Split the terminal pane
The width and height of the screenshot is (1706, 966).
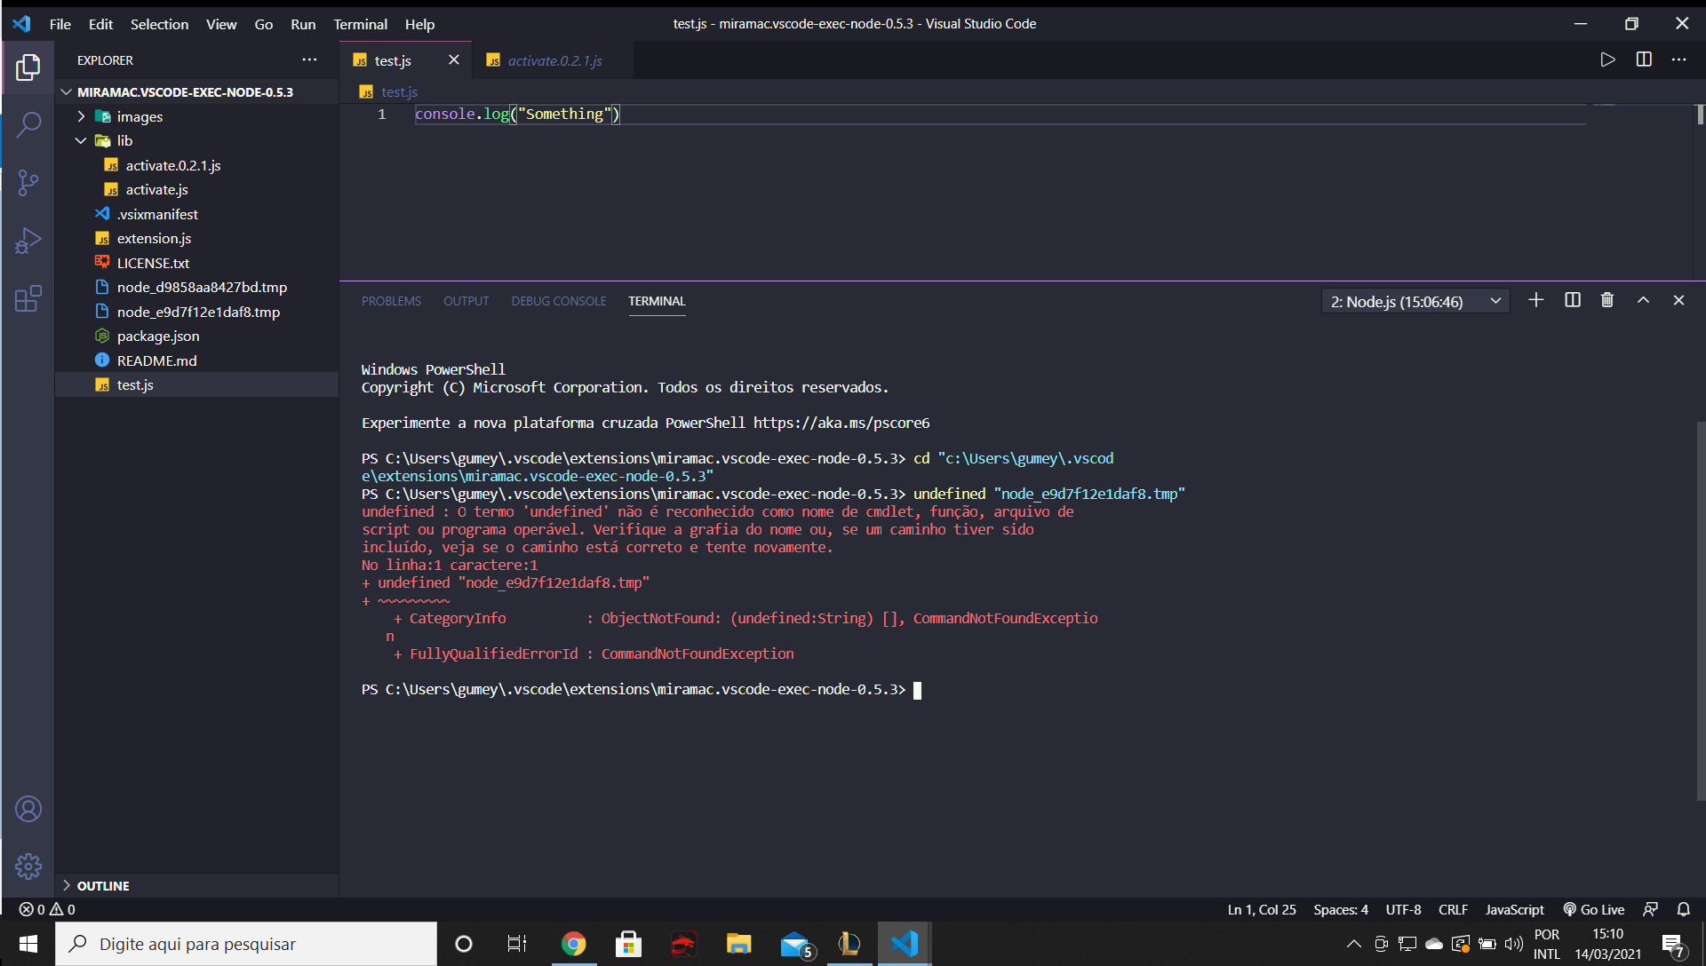click(1573, 300)
